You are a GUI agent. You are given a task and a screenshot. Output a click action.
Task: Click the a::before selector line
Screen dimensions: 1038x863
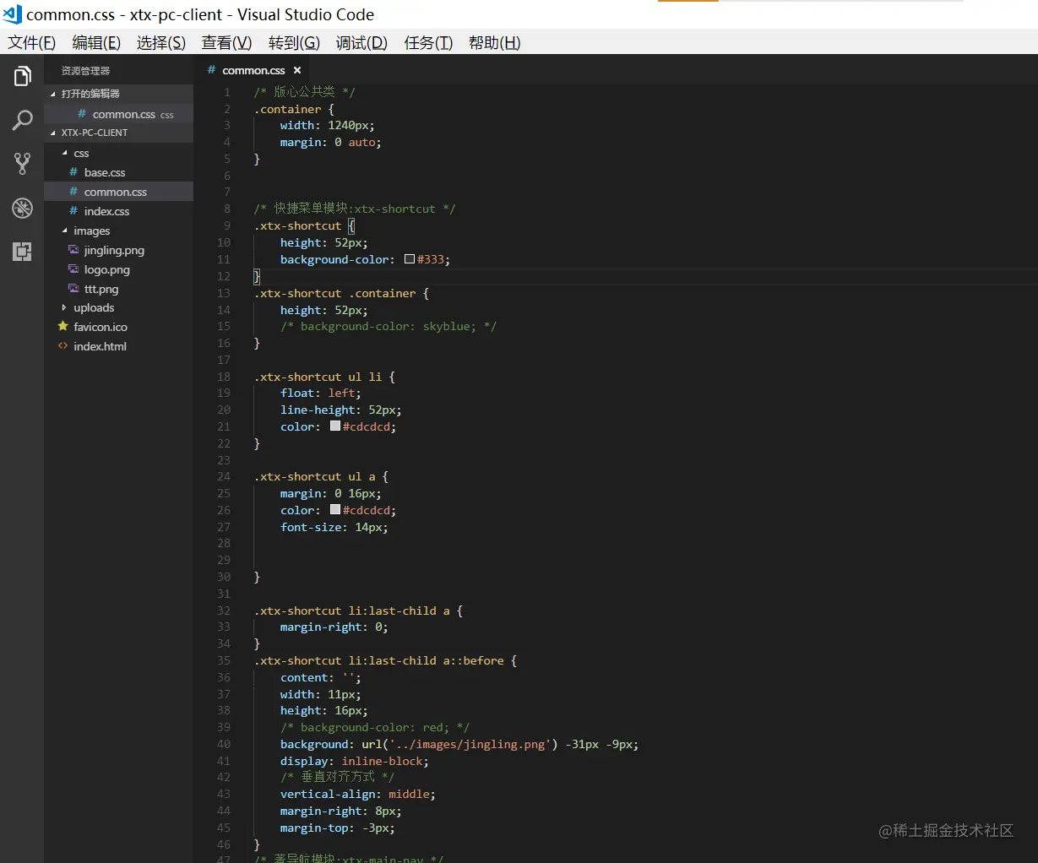[x=385, y=660]
